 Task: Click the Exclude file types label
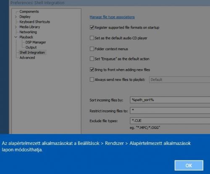104,121
